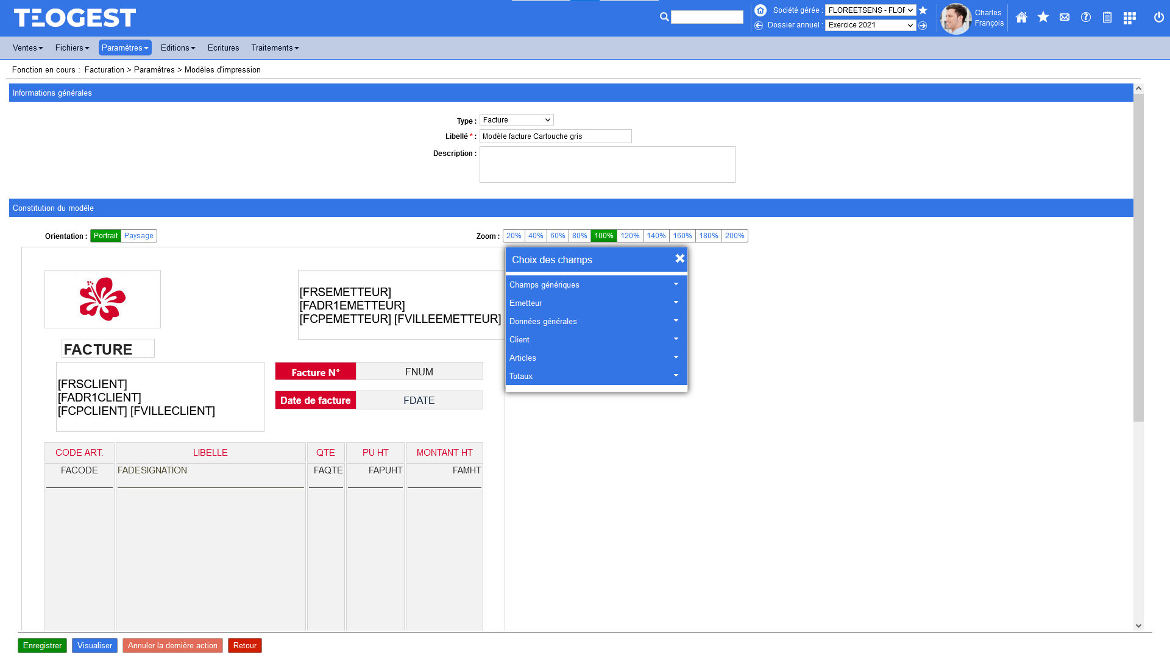
Task: Click the Visualiser button
Action: pyautogui.click(x=94, y=645)
